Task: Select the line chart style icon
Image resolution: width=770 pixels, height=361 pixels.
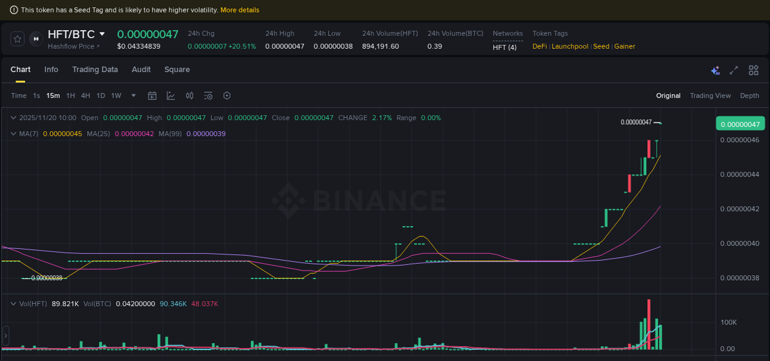Action: (169, 95)
